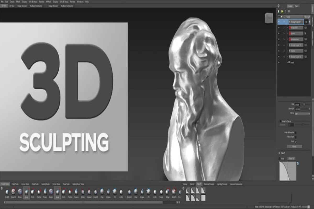The image size is (314, 209).
Task: Switch to the Paint Tools tab
Action: coord(15,184)
